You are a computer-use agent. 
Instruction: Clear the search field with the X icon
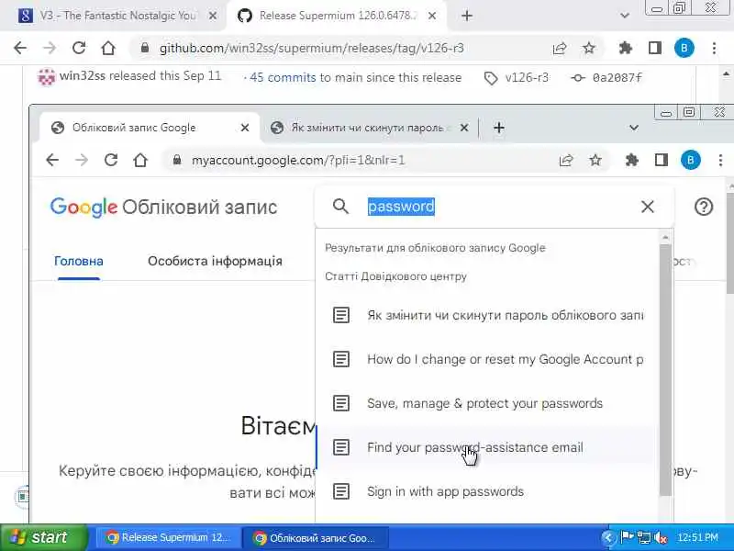coord(648,207)
